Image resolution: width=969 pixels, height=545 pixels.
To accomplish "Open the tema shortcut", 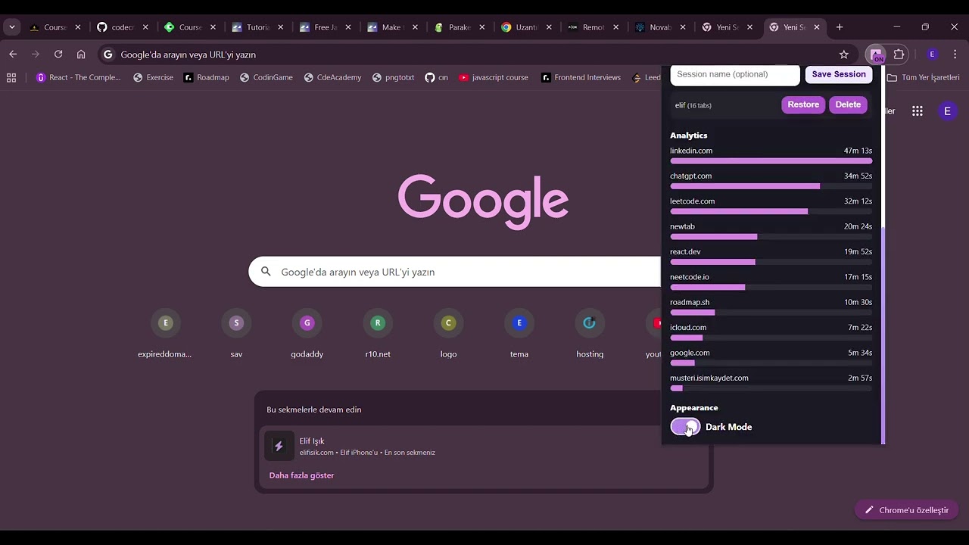I will coord(519,333).
